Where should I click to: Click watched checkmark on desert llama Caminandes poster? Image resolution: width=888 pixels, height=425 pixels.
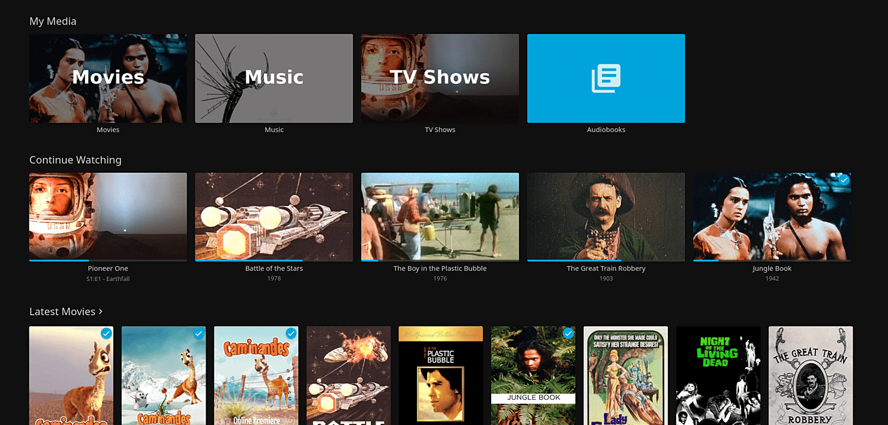(106, 334)
